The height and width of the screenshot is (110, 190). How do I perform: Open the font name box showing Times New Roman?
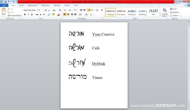click(30, 10)
